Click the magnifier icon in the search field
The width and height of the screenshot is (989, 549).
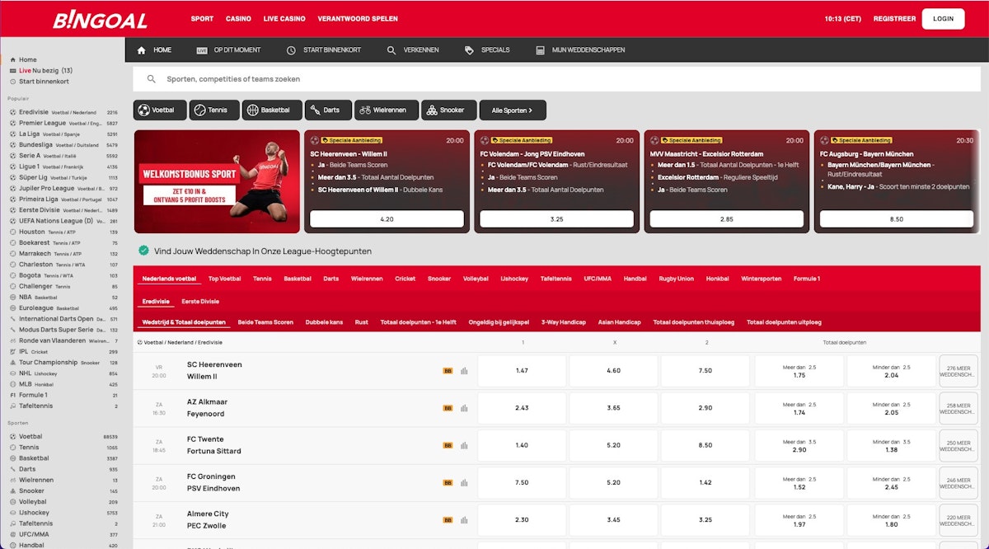pyautogui.click(x=151, y=79)
